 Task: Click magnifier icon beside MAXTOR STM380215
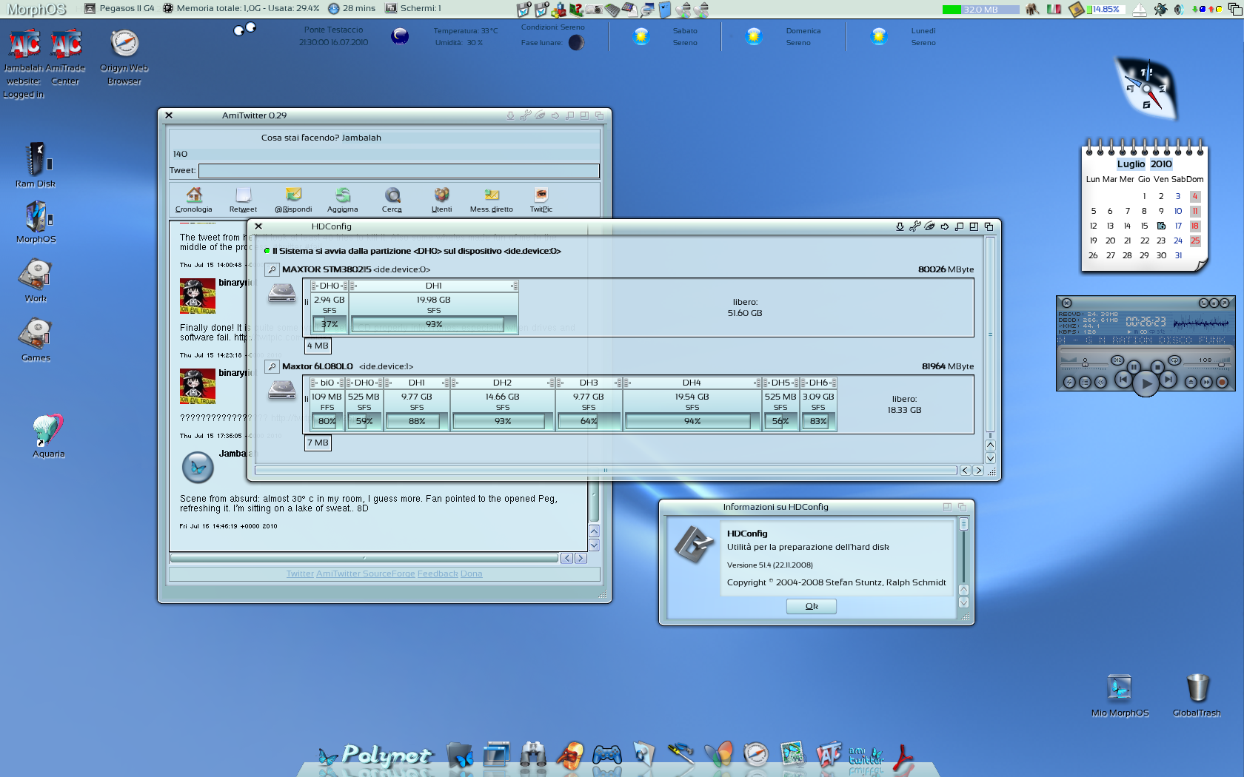272,269
